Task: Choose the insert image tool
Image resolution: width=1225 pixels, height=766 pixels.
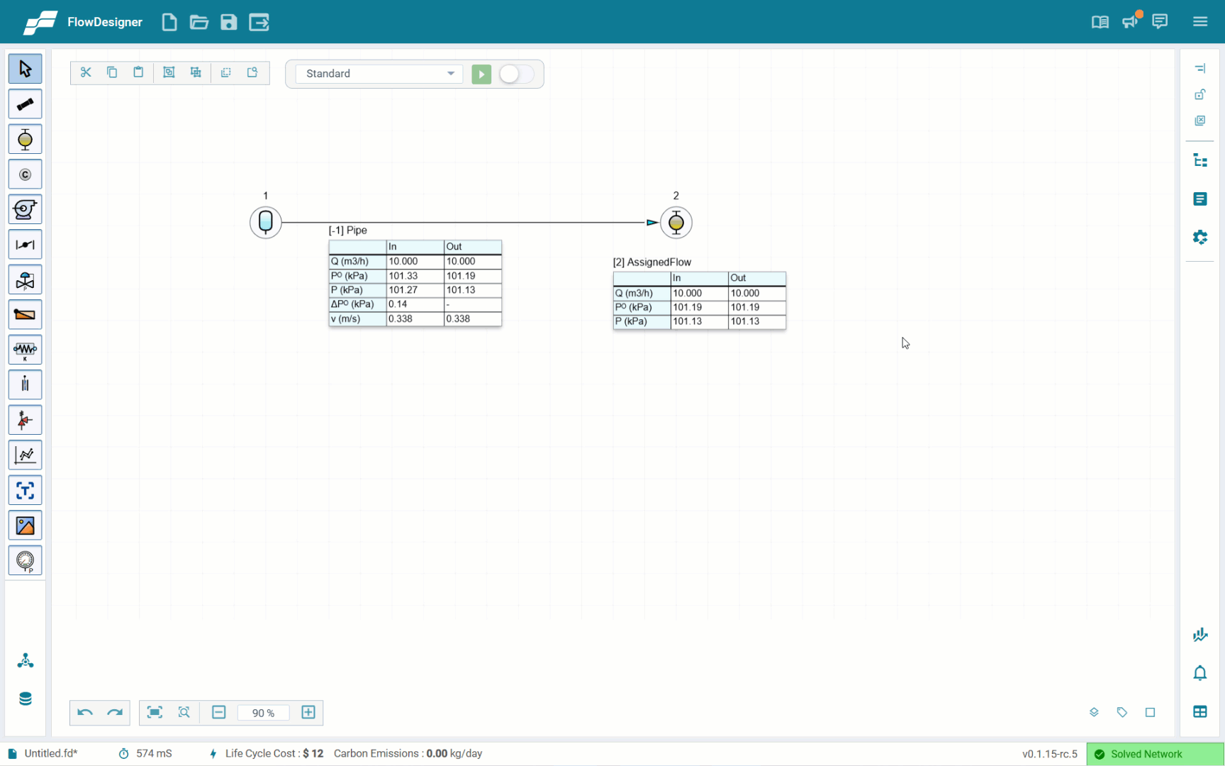Action: point(25,526)
